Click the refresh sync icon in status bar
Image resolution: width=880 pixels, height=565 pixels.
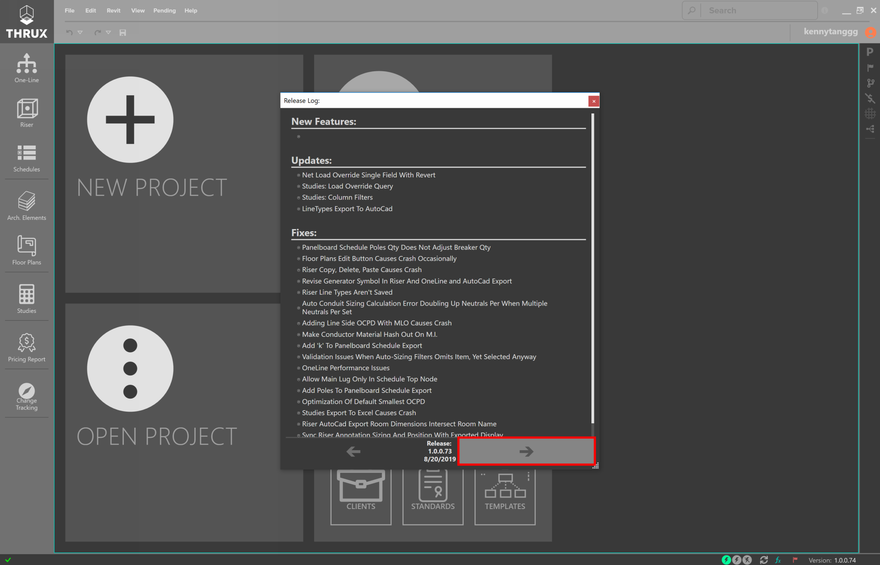(x=764, y=560)
